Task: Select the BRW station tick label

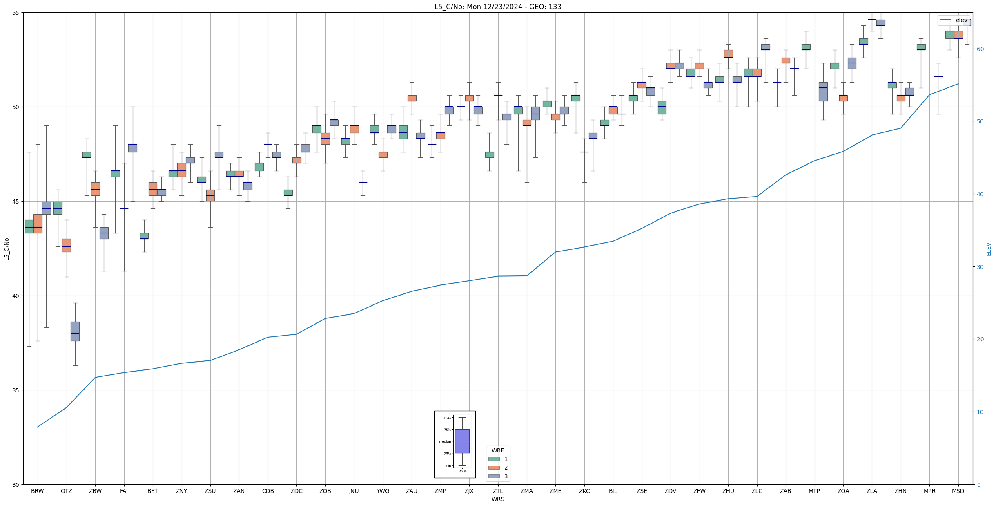Action: pos(38,491)
